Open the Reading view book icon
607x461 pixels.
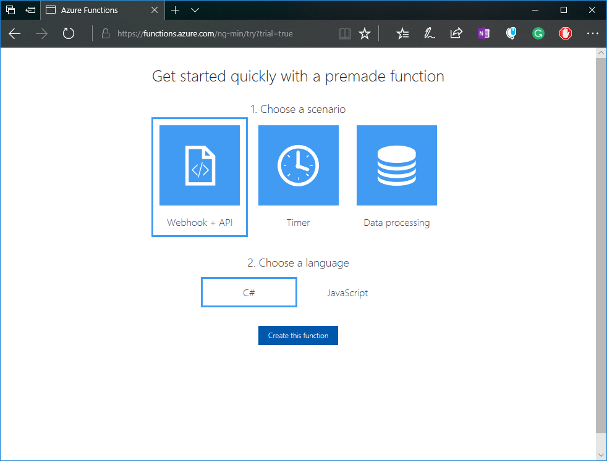[344, 34]
